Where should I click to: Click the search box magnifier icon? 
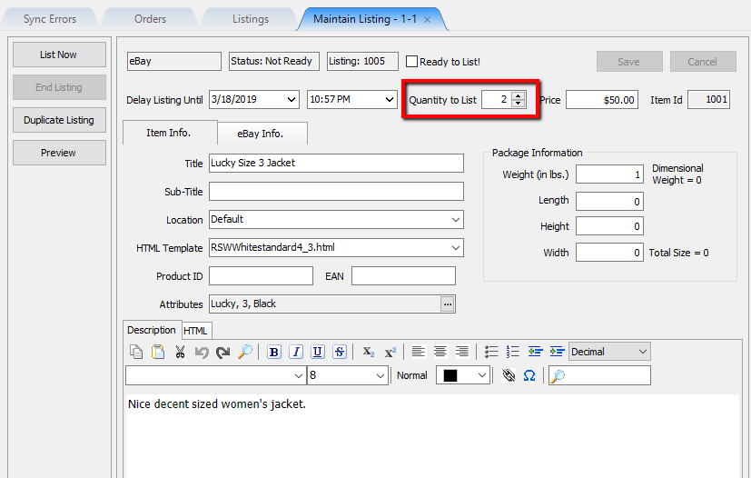tap(557, 376)
